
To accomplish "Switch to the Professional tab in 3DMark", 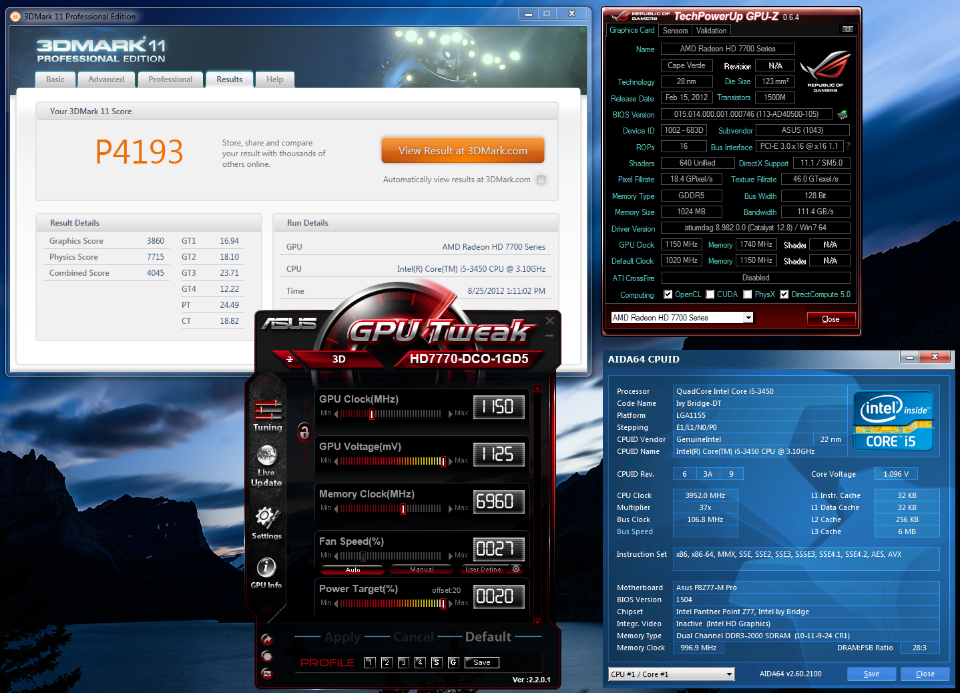I will coord(170,79).
